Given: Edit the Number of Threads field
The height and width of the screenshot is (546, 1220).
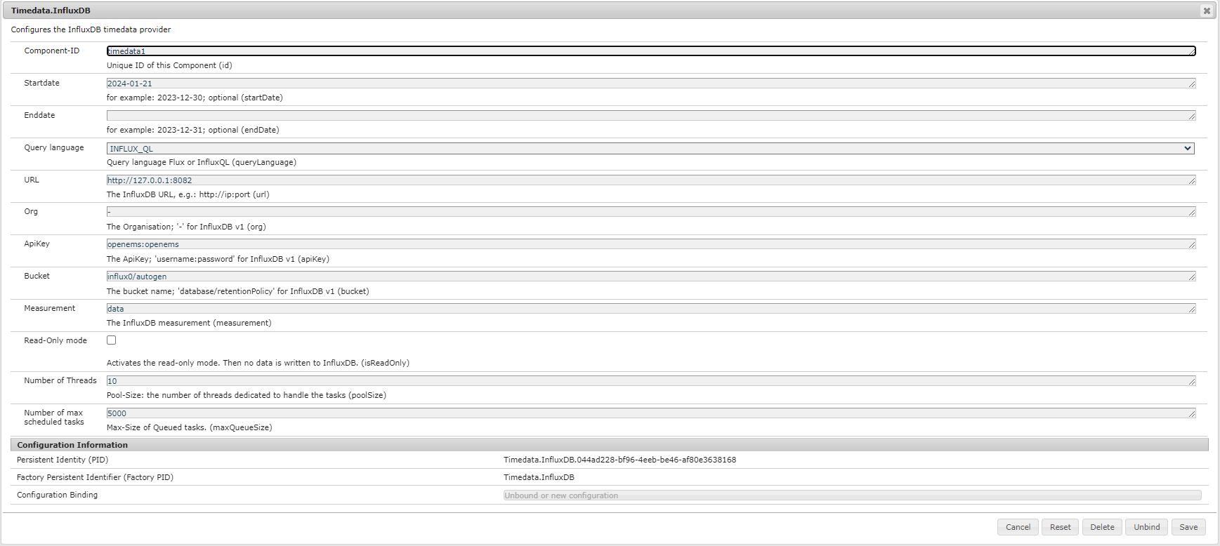Looking at the screenshot, I should pyautogui.click(x=651, y=381).
